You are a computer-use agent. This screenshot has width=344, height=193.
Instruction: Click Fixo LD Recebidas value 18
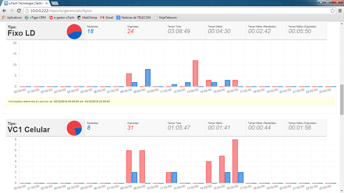pyautogui.click(x=90, y=31)
